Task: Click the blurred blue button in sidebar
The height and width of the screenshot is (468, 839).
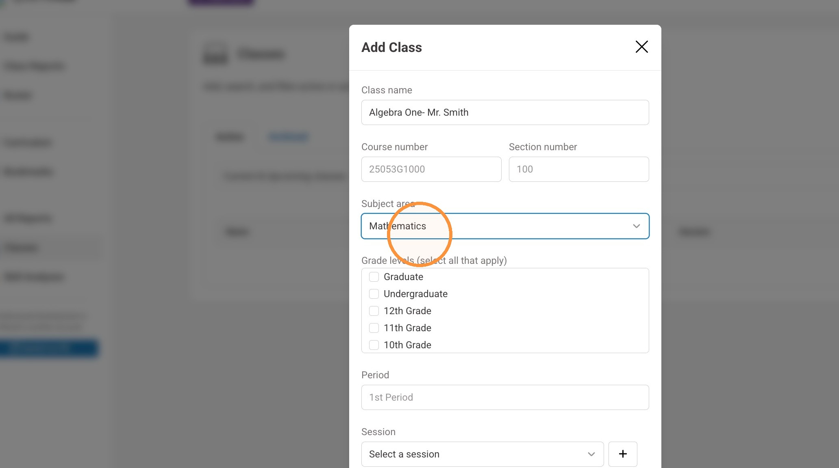Action: click(x=49, y=348)
